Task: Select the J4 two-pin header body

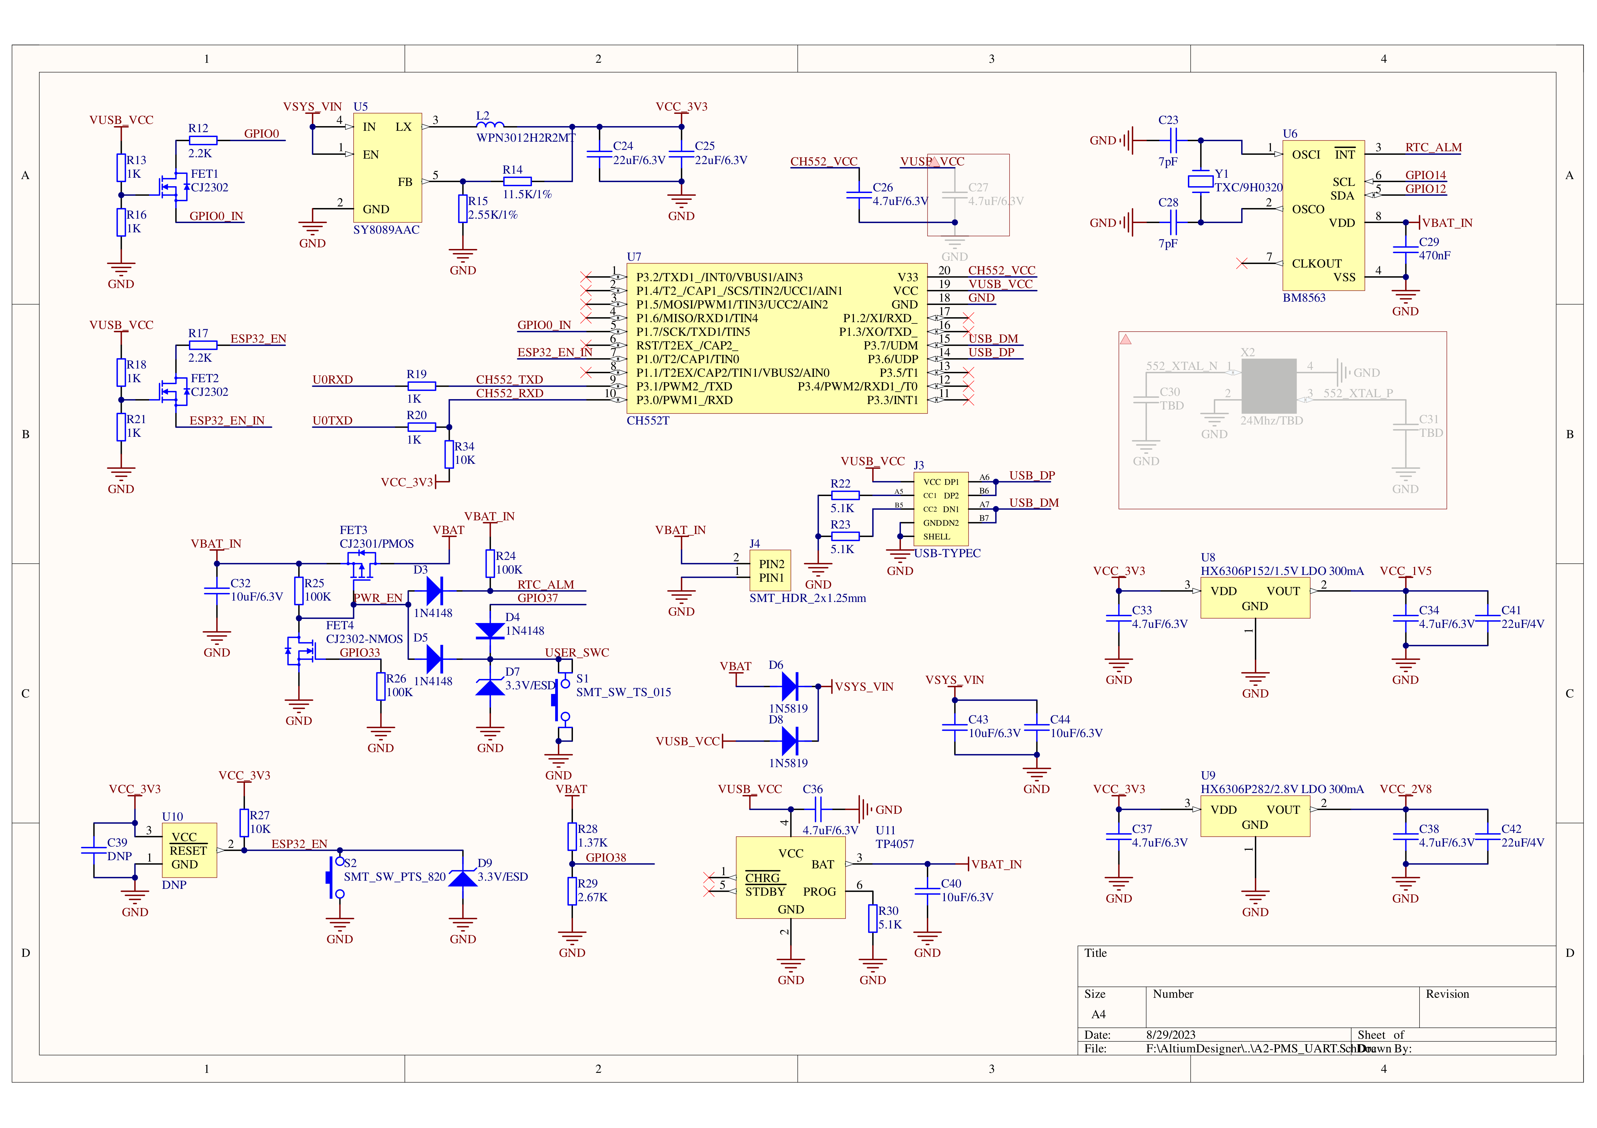Action: tap(771, 571)
